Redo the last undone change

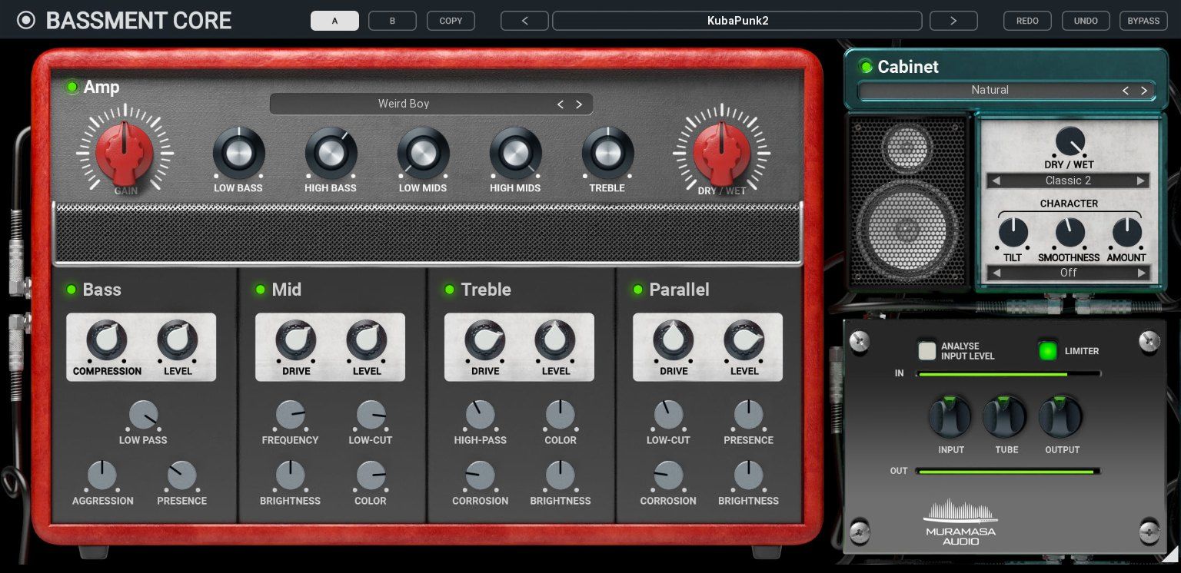point(1027,21)
